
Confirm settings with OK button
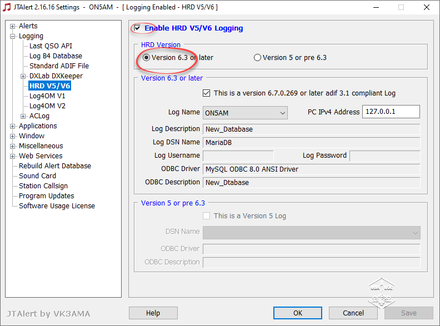[x=298, y=313]
